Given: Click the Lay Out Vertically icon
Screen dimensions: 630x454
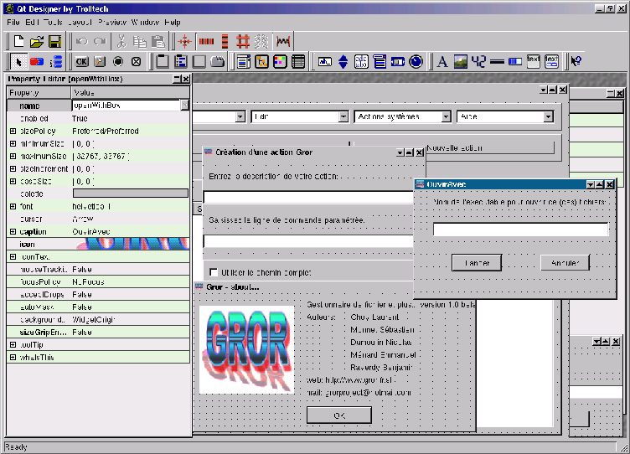Looking at the screenshot, I should click(x=225, y=41).
